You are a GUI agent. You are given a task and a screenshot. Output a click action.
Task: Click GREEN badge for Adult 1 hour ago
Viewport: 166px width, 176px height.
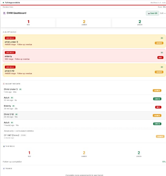coord(157,124)
